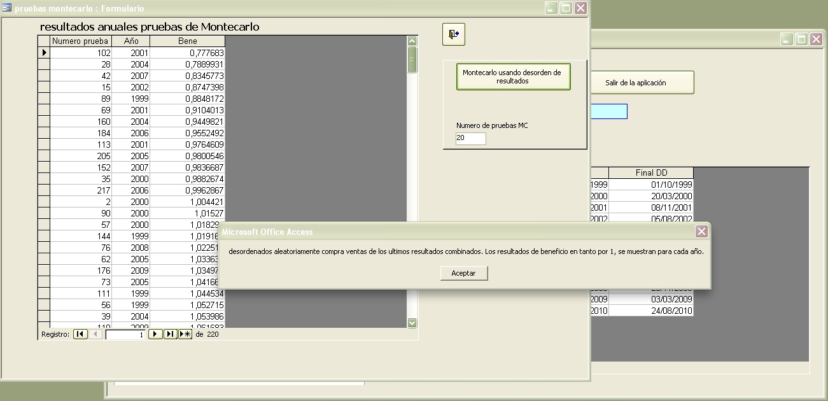Click cell with value 0,7889931
Screen dimensions: 828x401
point(188,65)
